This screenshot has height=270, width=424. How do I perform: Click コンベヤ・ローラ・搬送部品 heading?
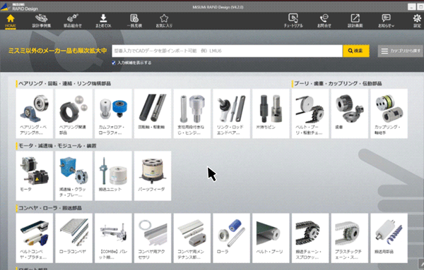tap(50, 208)
